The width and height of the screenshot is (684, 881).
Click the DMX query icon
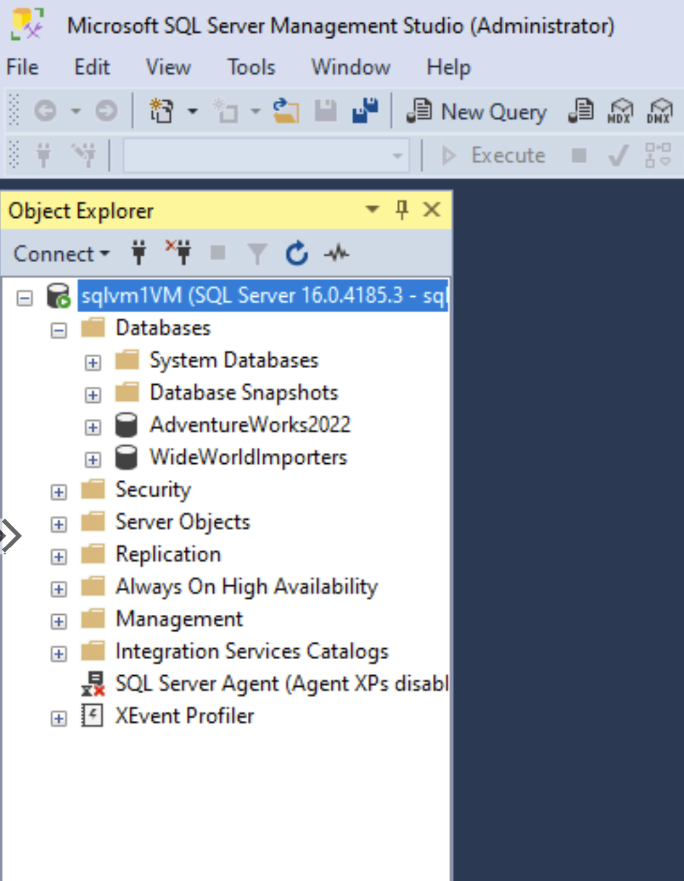659,111
